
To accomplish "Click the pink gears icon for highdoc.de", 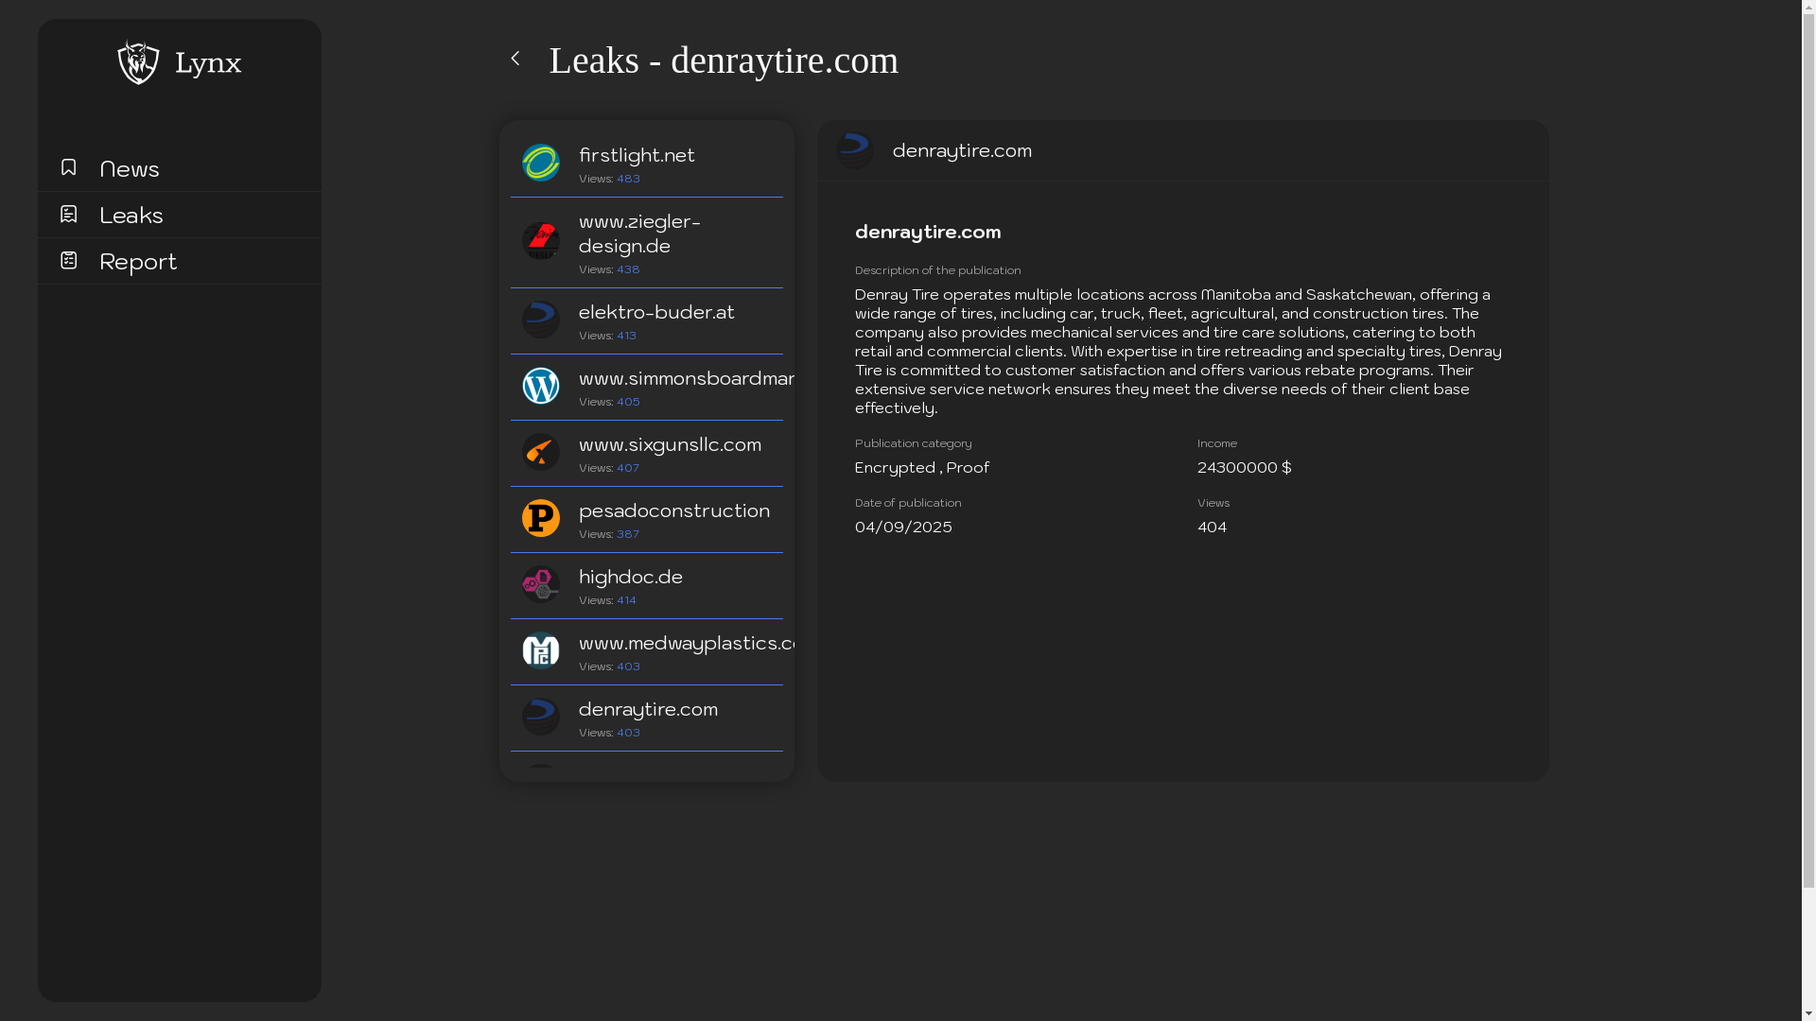I will tap(540, 584).
